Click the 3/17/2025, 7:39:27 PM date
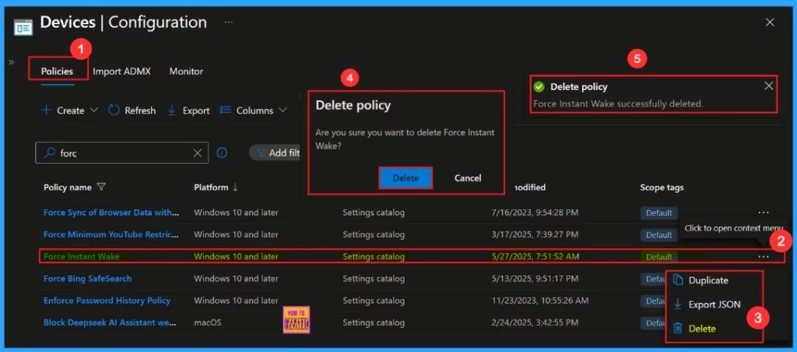Image resolution: width=797 pixels, height=352 pixels. click(535, 235)
